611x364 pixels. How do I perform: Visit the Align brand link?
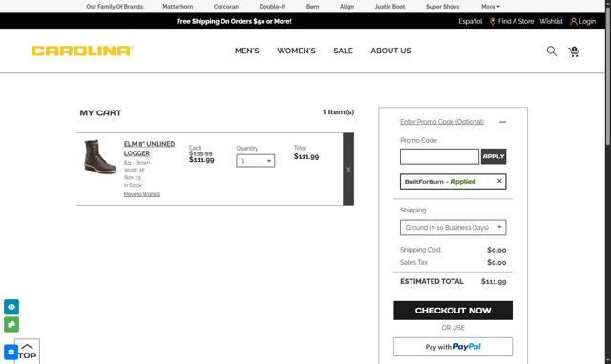point(347,7)
